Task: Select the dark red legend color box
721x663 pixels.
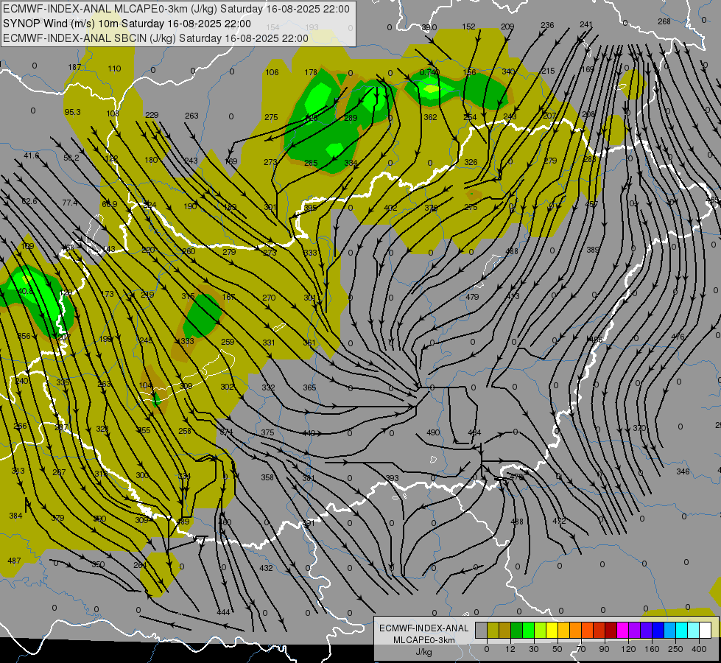Action: click(611, 631)
